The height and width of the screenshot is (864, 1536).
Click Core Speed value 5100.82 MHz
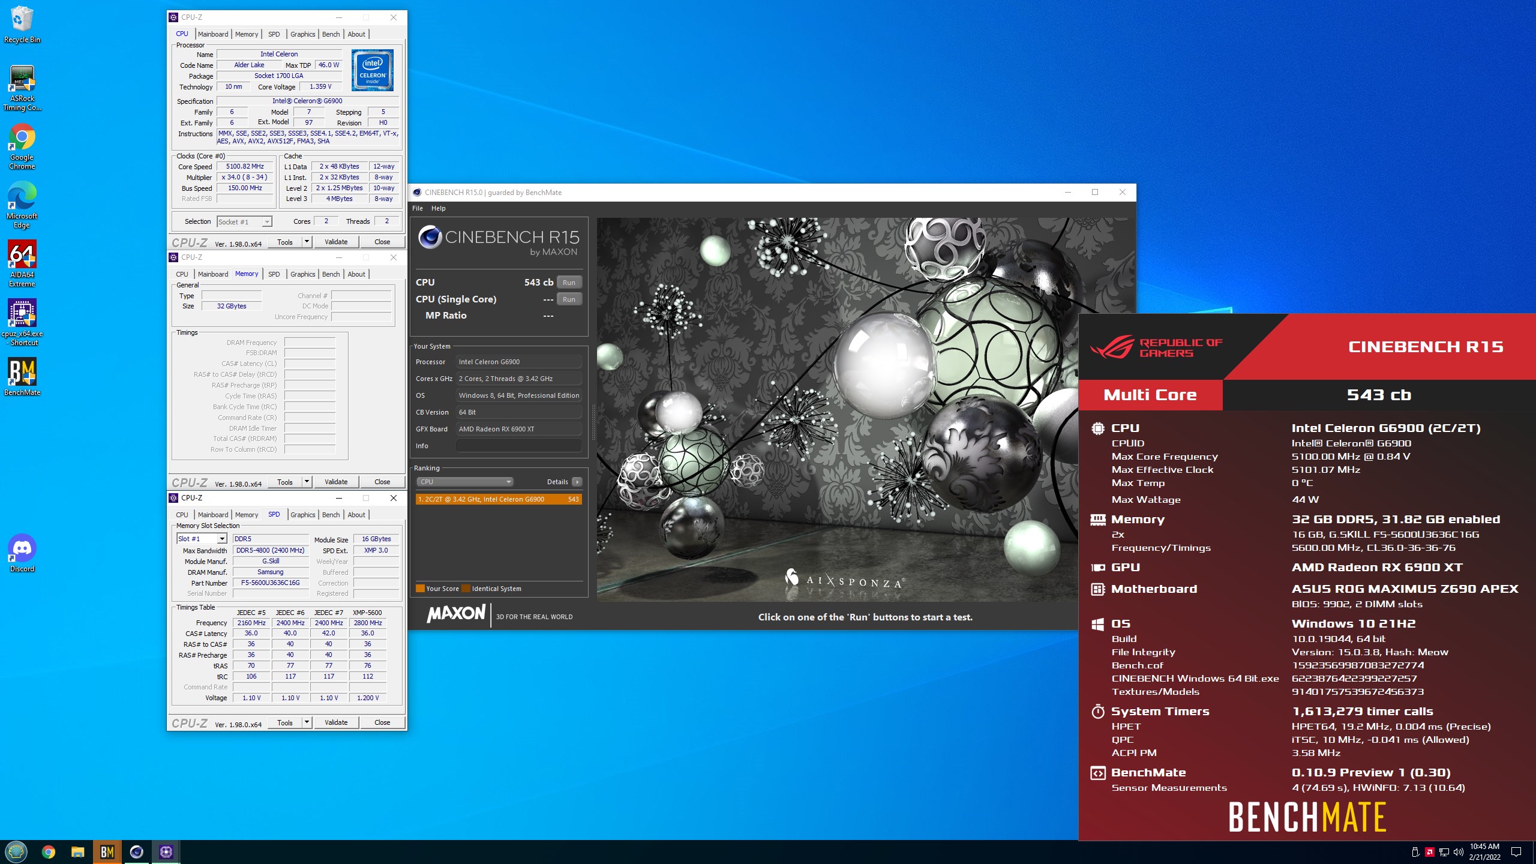coord(245,167)
